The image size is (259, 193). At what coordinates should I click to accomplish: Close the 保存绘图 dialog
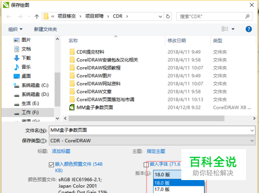(252, 5)
